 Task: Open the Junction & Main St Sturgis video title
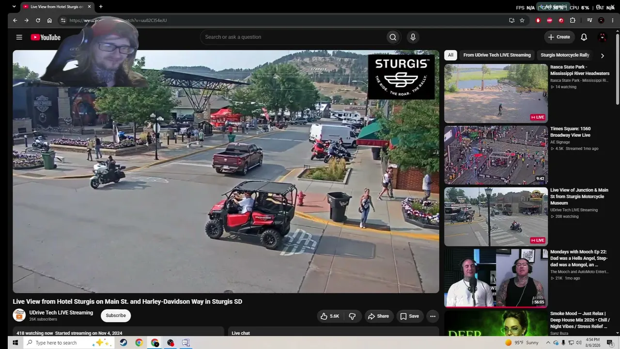579,196
